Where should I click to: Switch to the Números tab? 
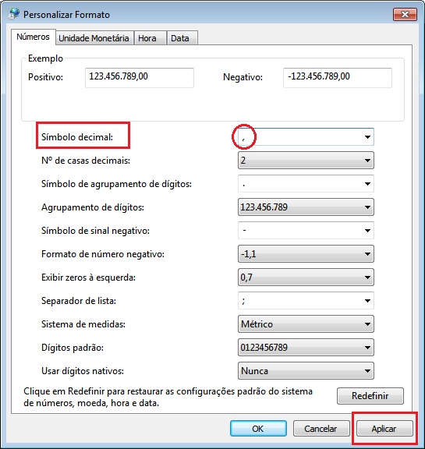pos(33,37)
